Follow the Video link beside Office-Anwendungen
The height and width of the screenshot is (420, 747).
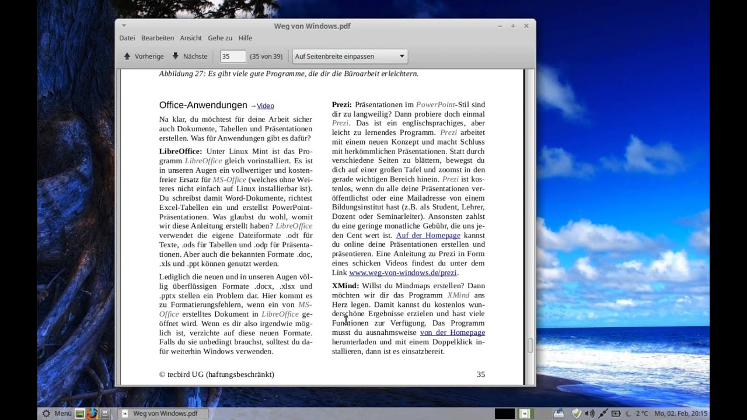click(x=266, y=106)
